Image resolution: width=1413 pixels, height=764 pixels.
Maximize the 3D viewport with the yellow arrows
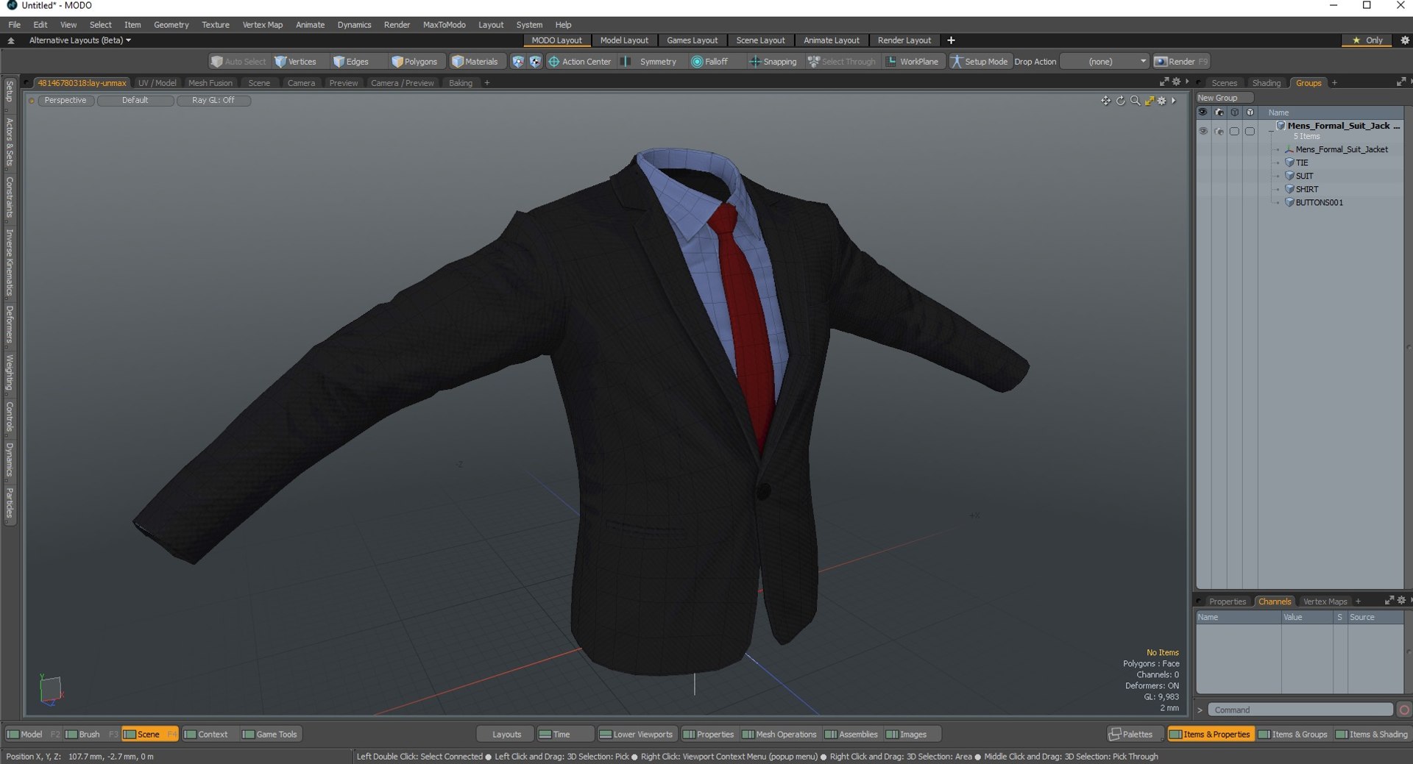(1149, 101)
